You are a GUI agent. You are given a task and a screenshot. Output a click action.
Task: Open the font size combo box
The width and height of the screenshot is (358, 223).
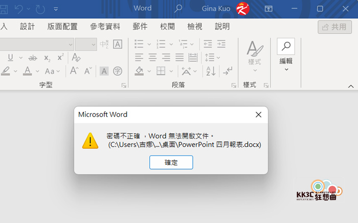coord(86,44)
